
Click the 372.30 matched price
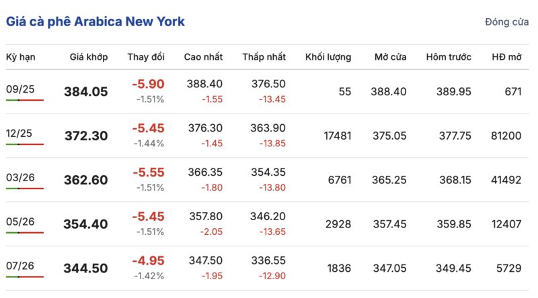click(x=86, y=136)
